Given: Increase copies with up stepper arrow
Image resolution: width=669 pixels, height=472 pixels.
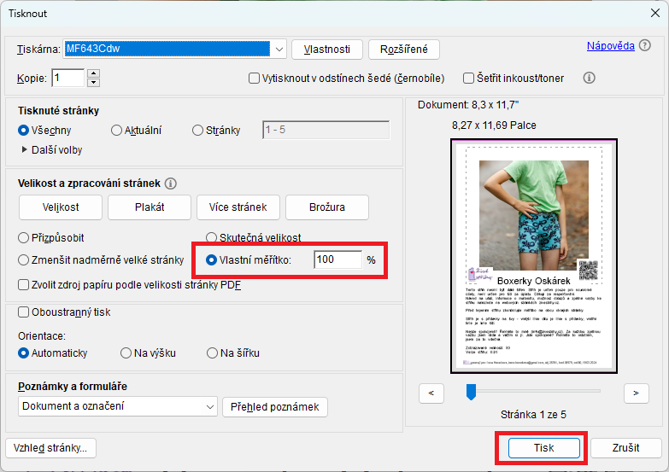Looking at the screenshot, I should [x=94, y=73].
